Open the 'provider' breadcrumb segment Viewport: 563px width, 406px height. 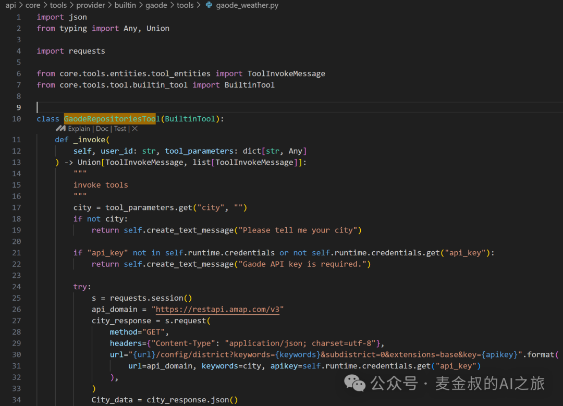click(91, 5)
